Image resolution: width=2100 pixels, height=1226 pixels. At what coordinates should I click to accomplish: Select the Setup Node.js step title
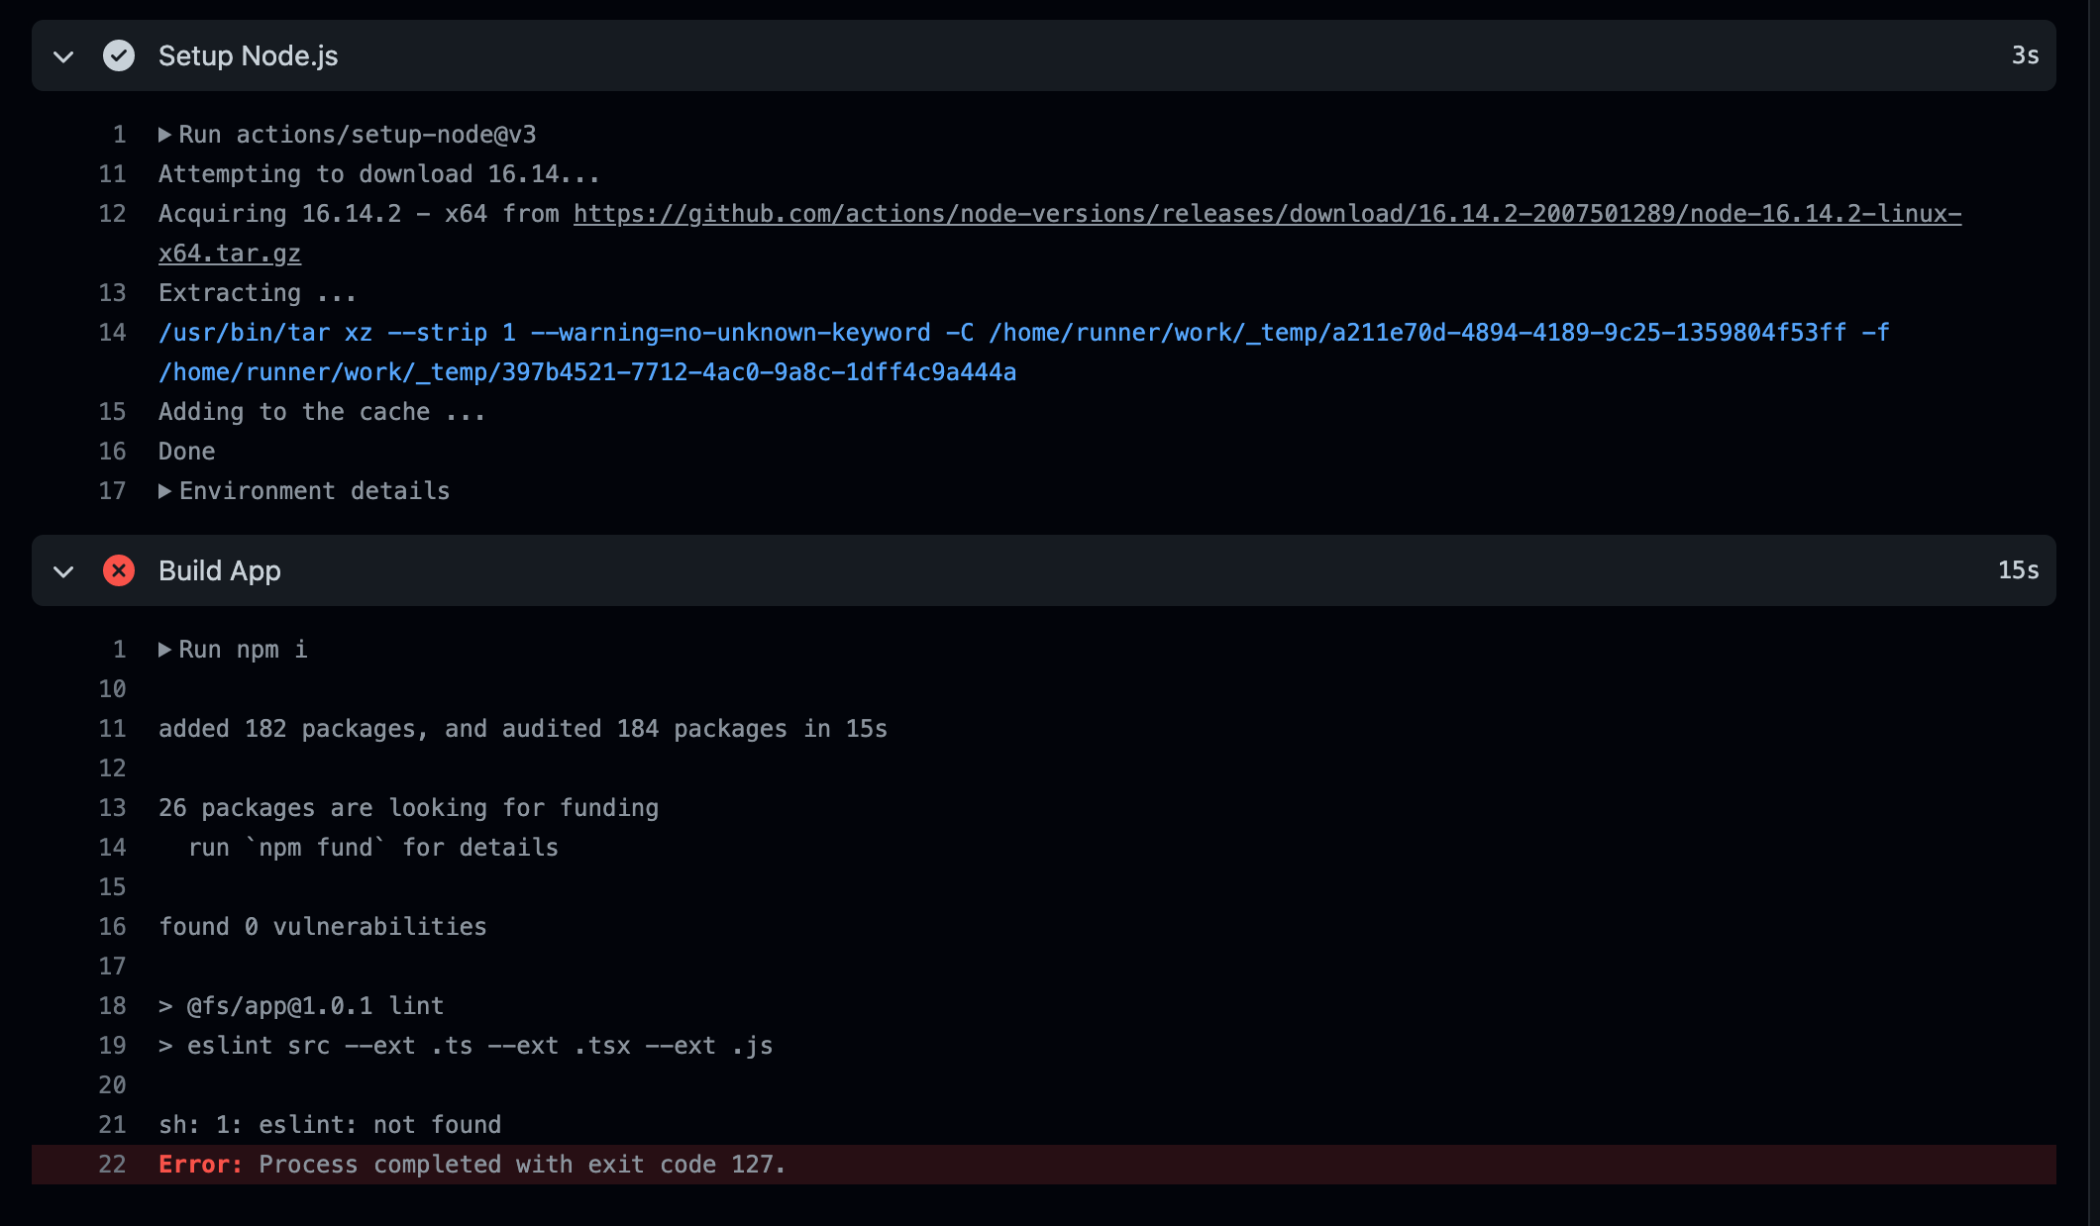tap(248, 56)
